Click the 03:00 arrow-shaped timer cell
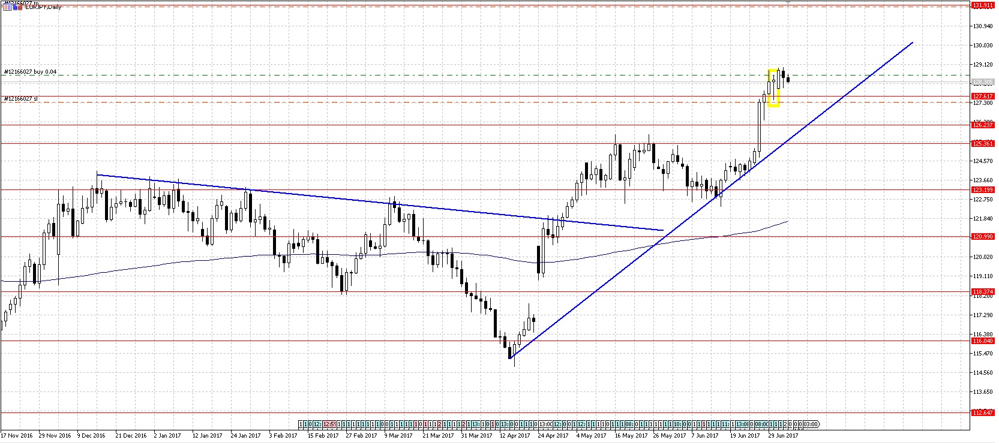 click(x=811, y=424)
